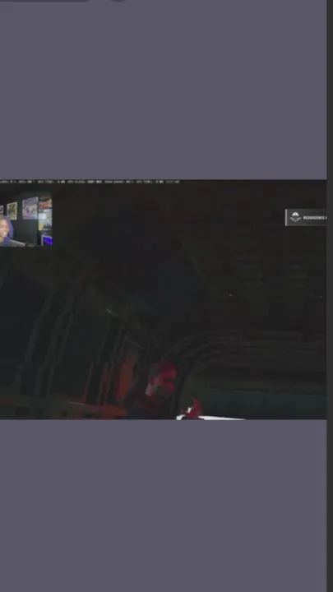Click the center of the gameplay video
Screen dimensions: 333x592
click(x=163, y=299)
